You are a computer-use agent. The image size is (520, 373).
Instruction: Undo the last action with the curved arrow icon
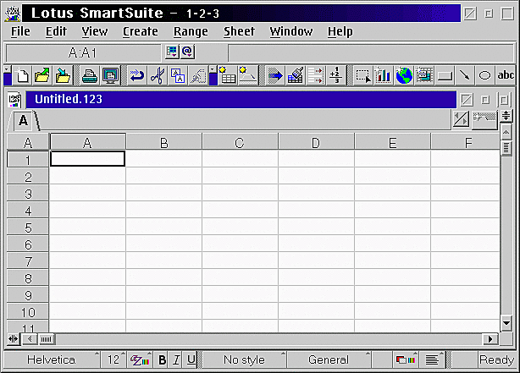click(x=137, y=75)
